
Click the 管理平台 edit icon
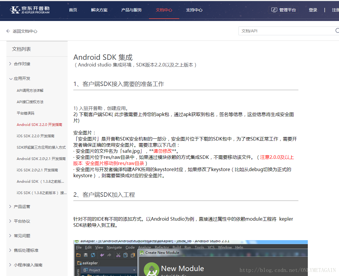click(274, 10)
